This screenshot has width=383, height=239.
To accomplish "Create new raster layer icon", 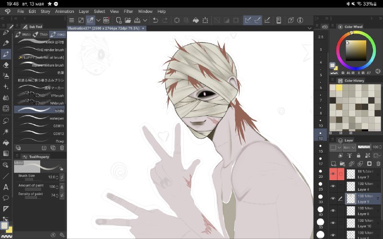I will (x=333, y=163).
